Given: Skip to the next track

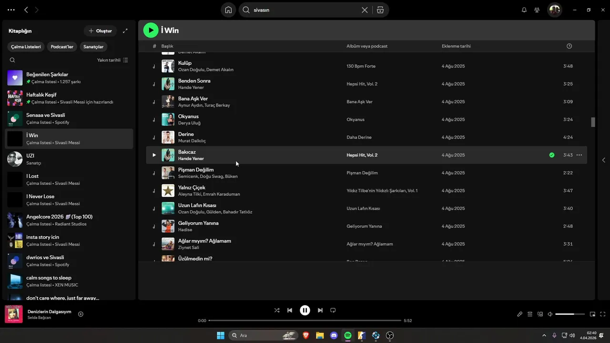Looking at the screenshot, I should coord(320,310).
